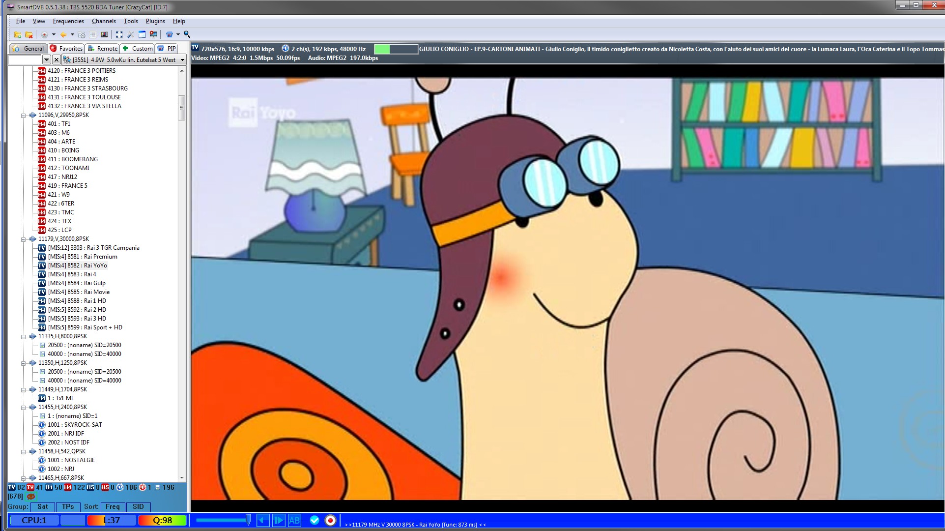Collapse the 11455,H,2400,8PSK transponder node
The image size is (945, 531).
click(x=23, y=408)
